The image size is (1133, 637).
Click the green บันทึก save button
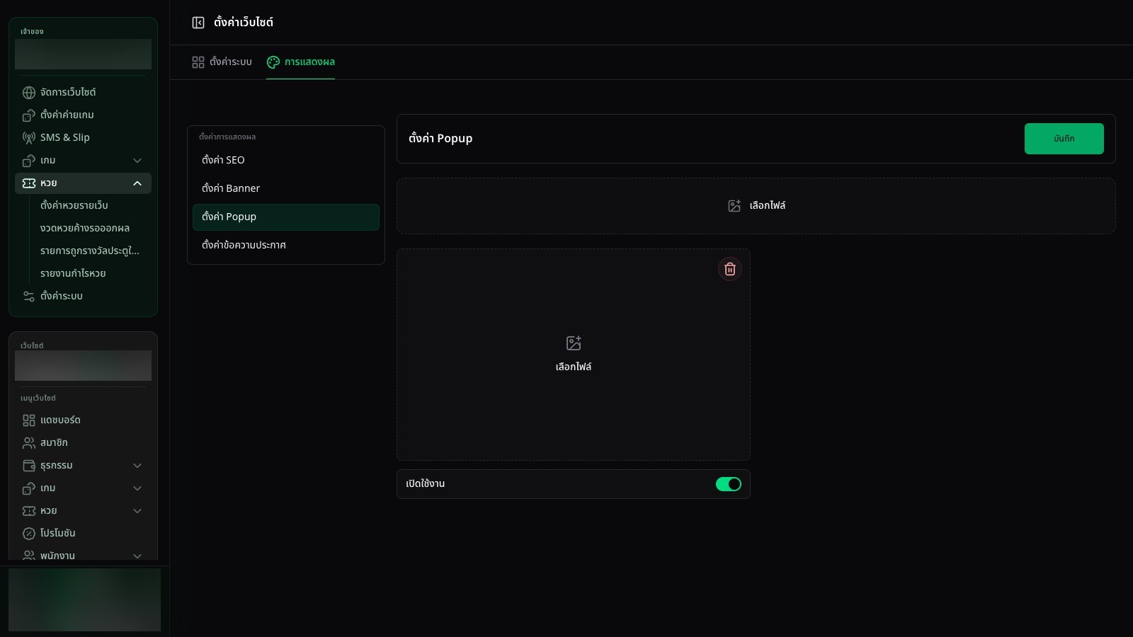[1064, 139]
